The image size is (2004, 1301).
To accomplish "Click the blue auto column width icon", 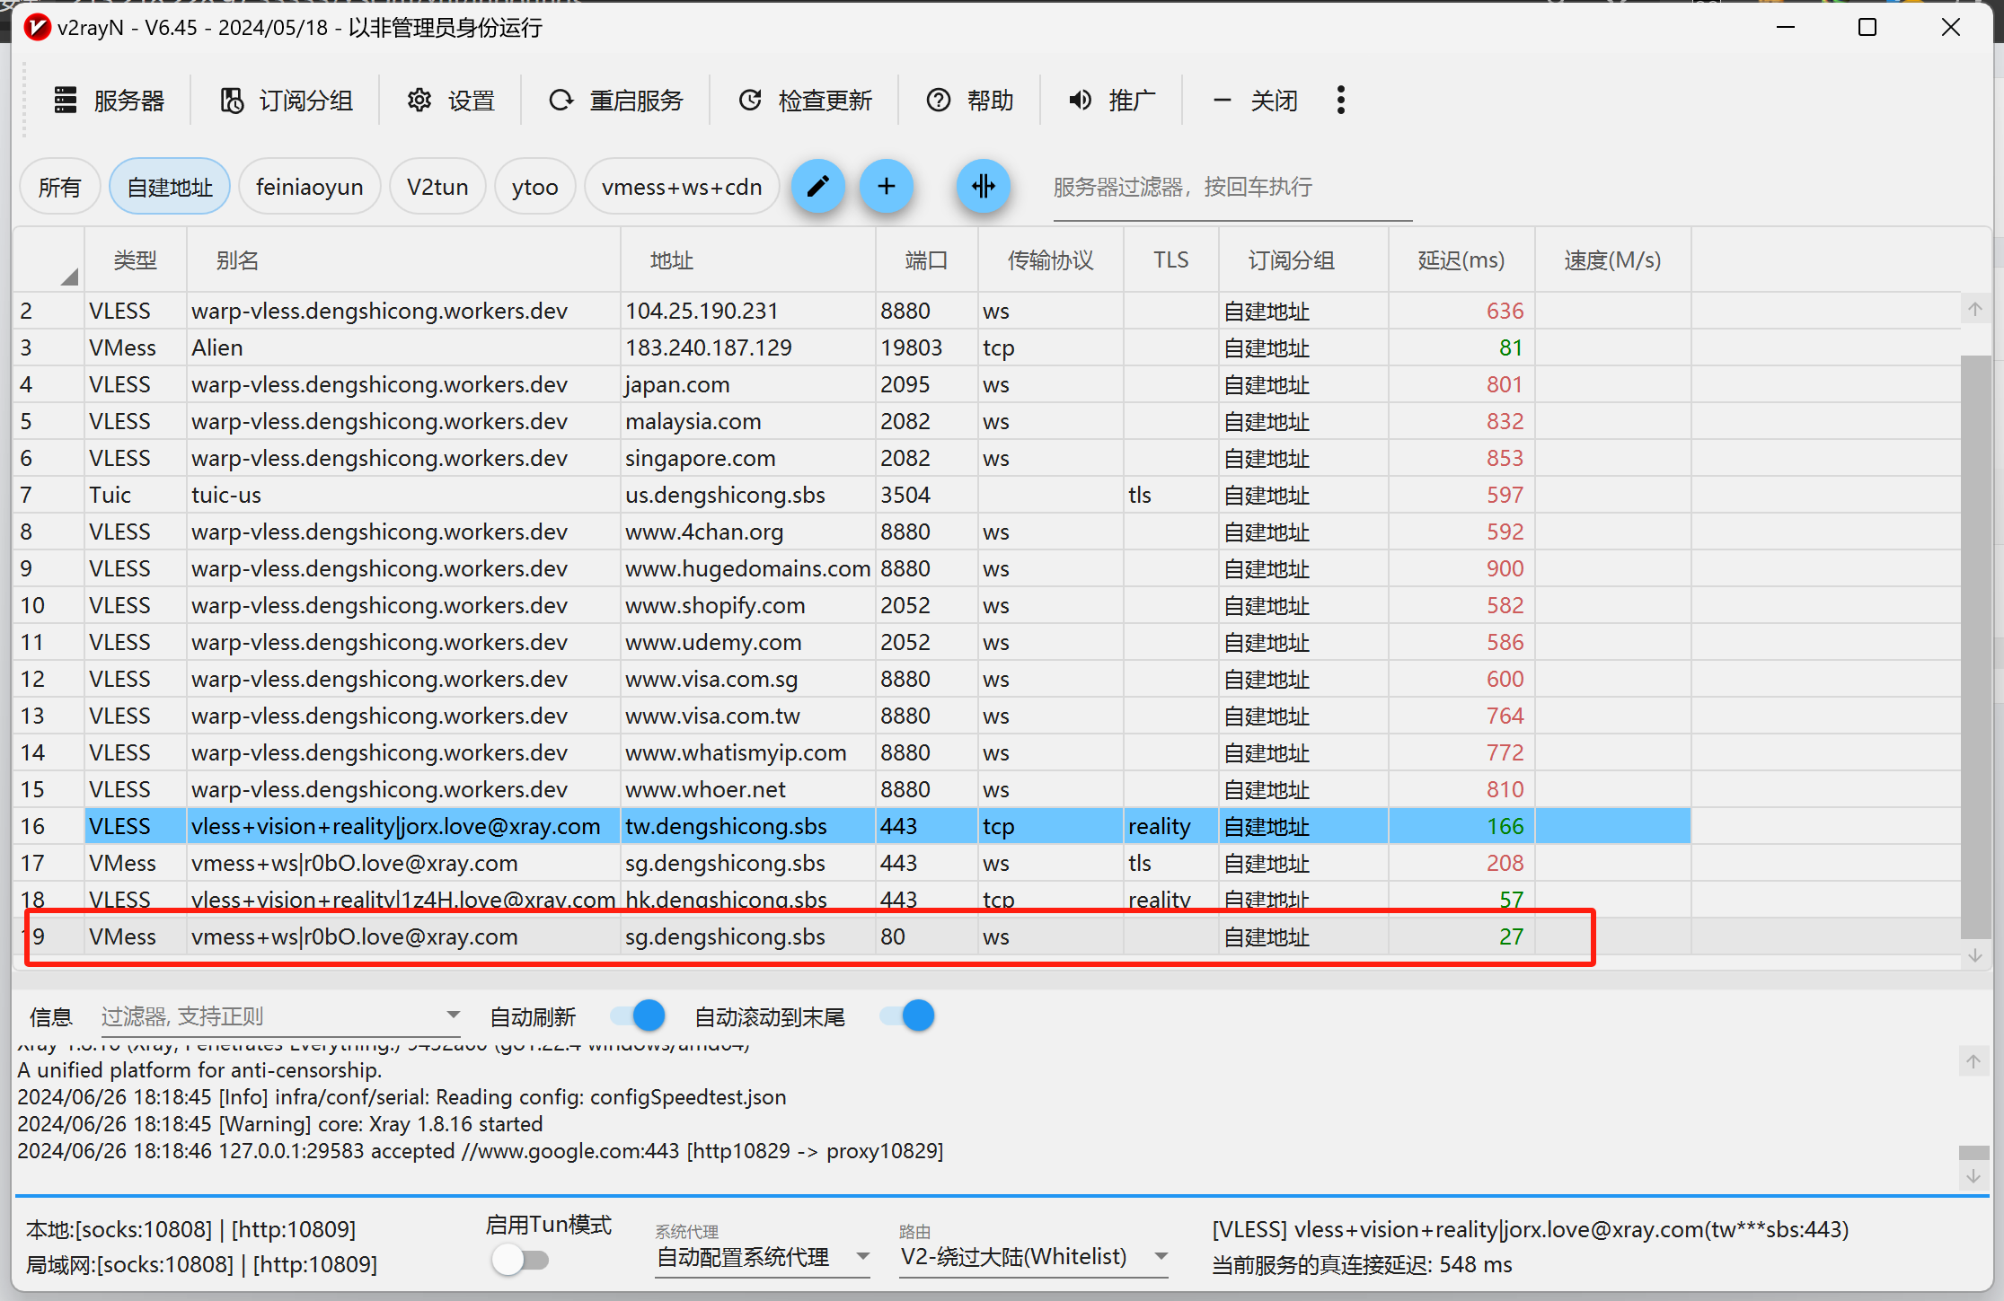I will [x=983, y=187].
